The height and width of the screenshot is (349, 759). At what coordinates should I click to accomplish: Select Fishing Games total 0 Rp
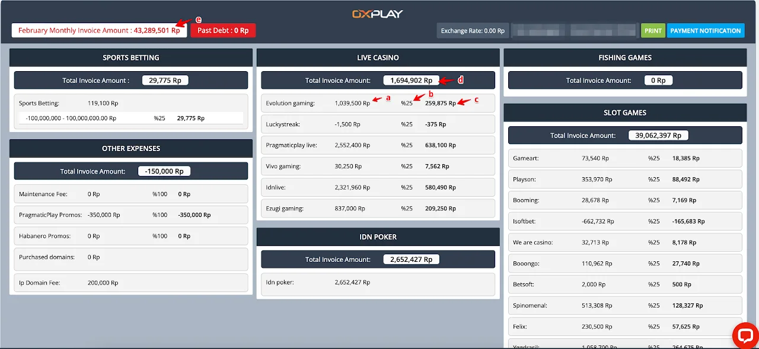pyautogui.click(x=658, y=81)
